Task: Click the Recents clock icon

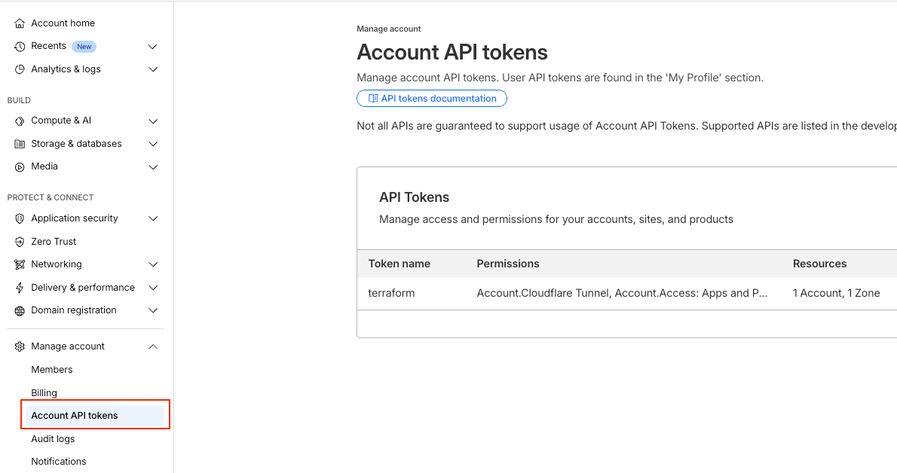Action: pyautogui.click(x=20, y=47)
